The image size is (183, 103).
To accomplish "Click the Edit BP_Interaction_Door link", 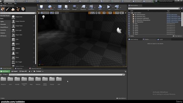I will coord(174,17).
